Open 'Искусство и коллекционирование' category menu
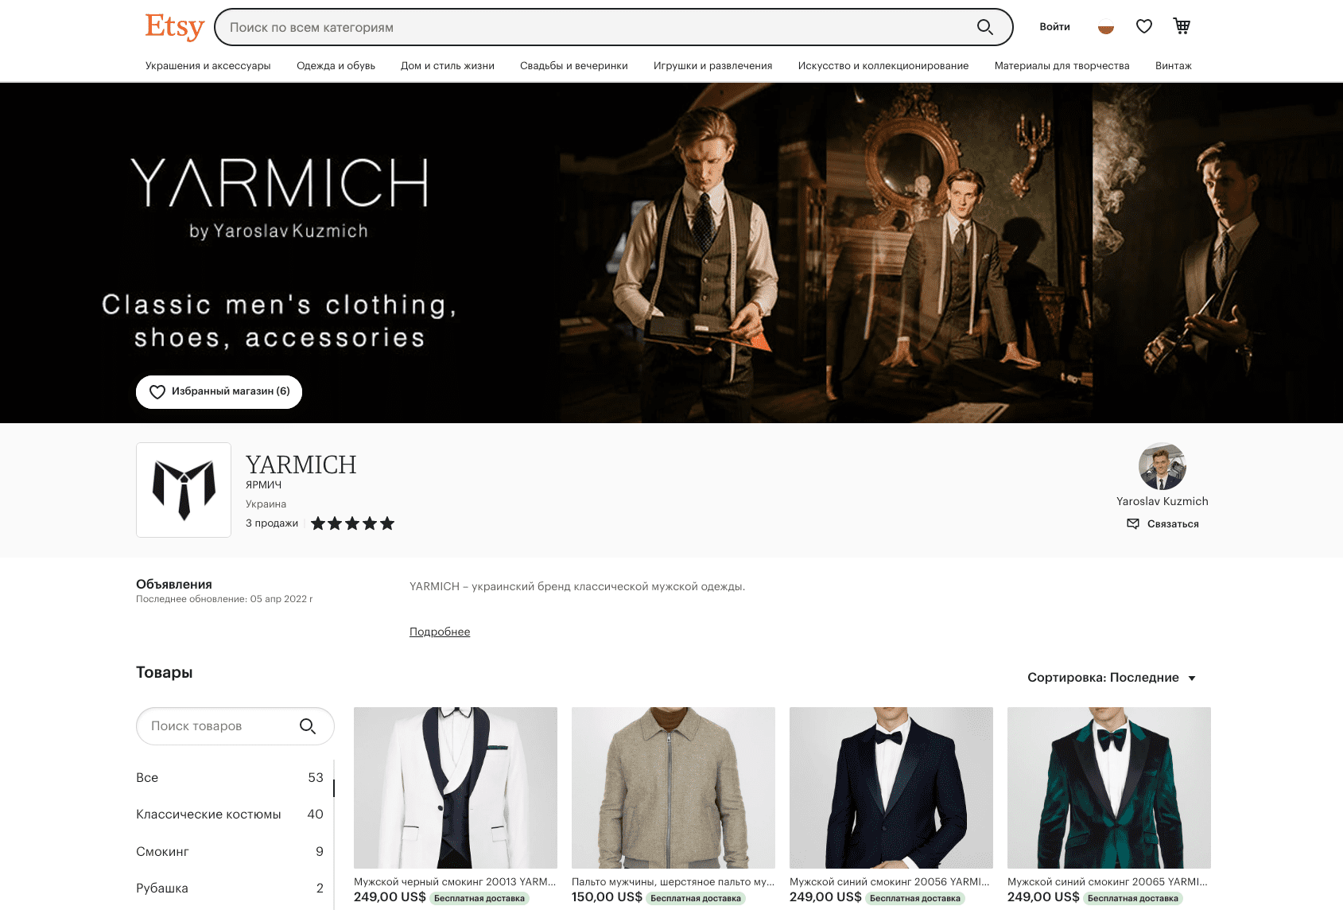 [x=883, y=66]
